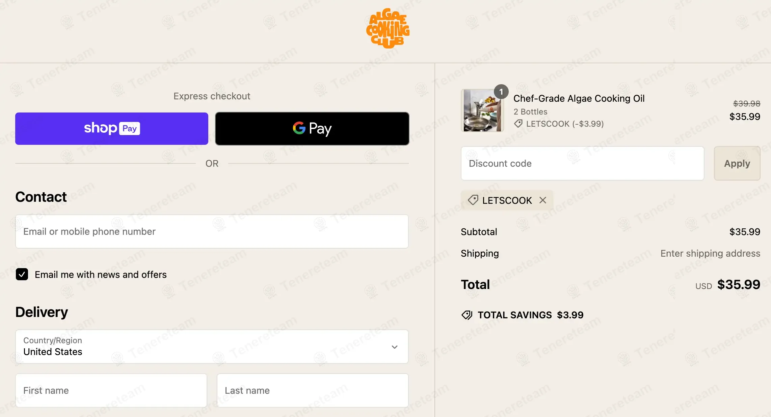The height and width of the screenshot is (417, 771).
Task: Click the Enter shipping address text
Action: click(x=710, y=253)
